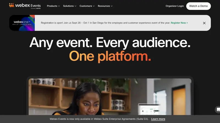220x123 pixels.
Task: Expand the Solutions dropdown chevron
Action: pos(75,6)
